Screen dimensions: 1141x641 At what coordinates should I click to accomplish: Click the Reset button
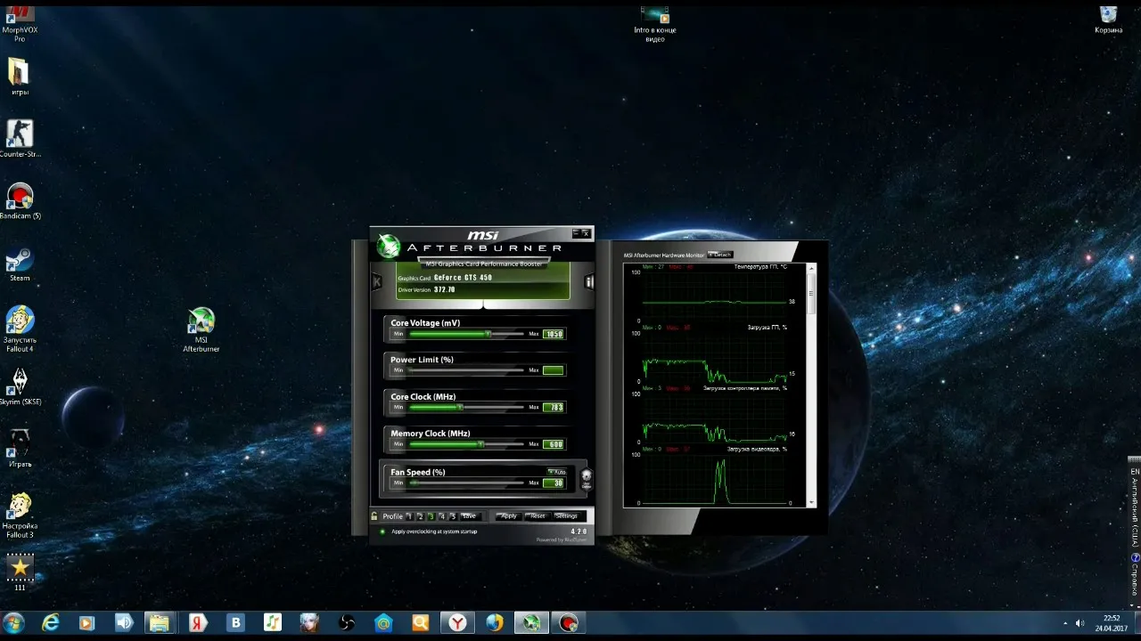(x=537, y=516)
